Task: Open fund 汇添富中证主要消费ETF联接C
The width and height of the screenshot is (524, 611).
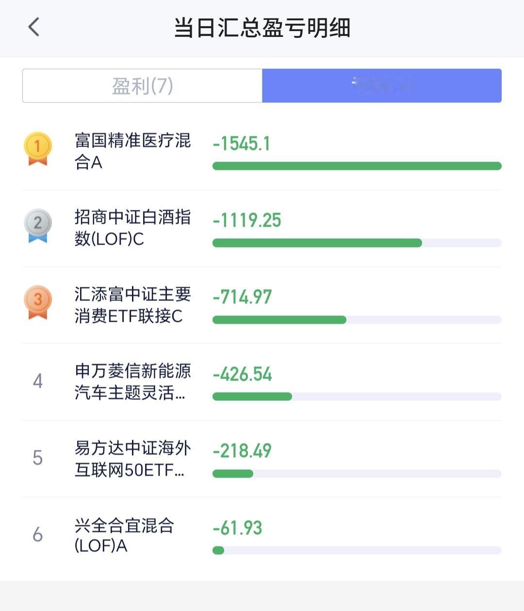Action: point(132,305)
